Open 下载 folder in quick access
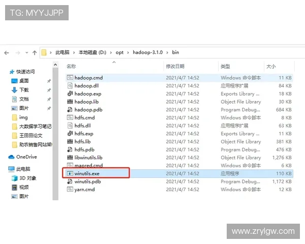Image resolution: width=305 pixels, height=244 pixels. (24, 90)
